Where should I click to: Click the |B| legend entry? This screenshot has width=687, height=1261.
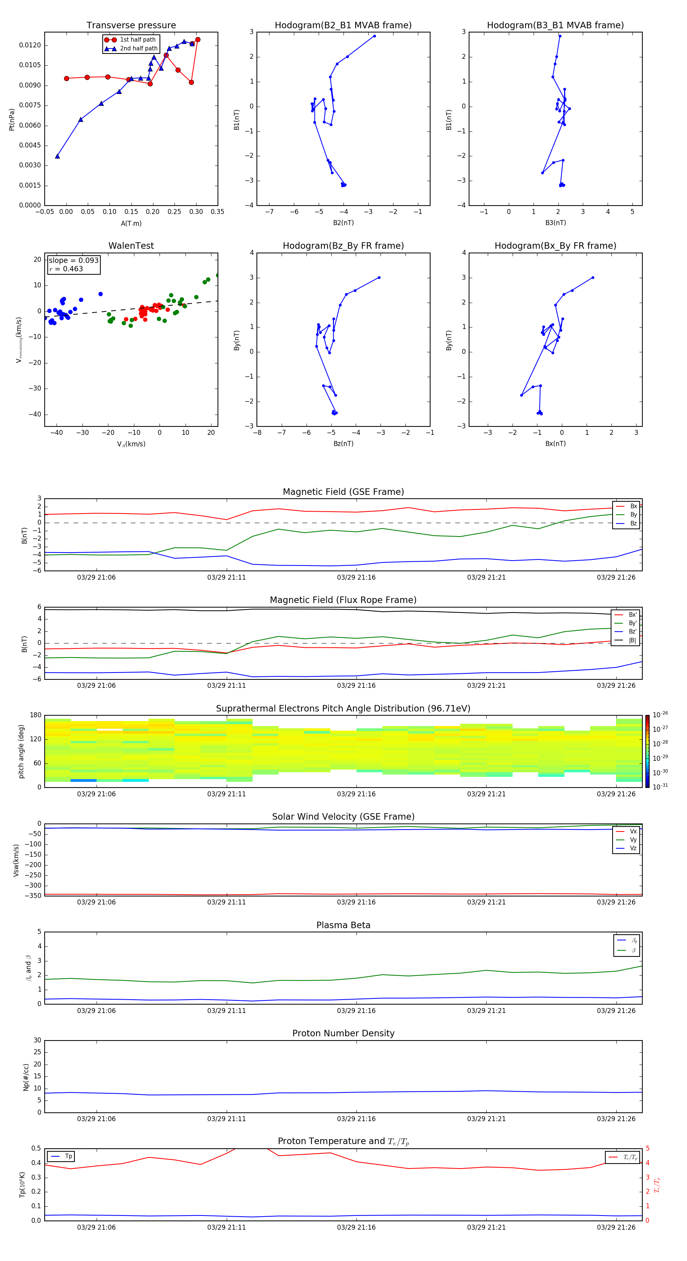coord(626,640)
